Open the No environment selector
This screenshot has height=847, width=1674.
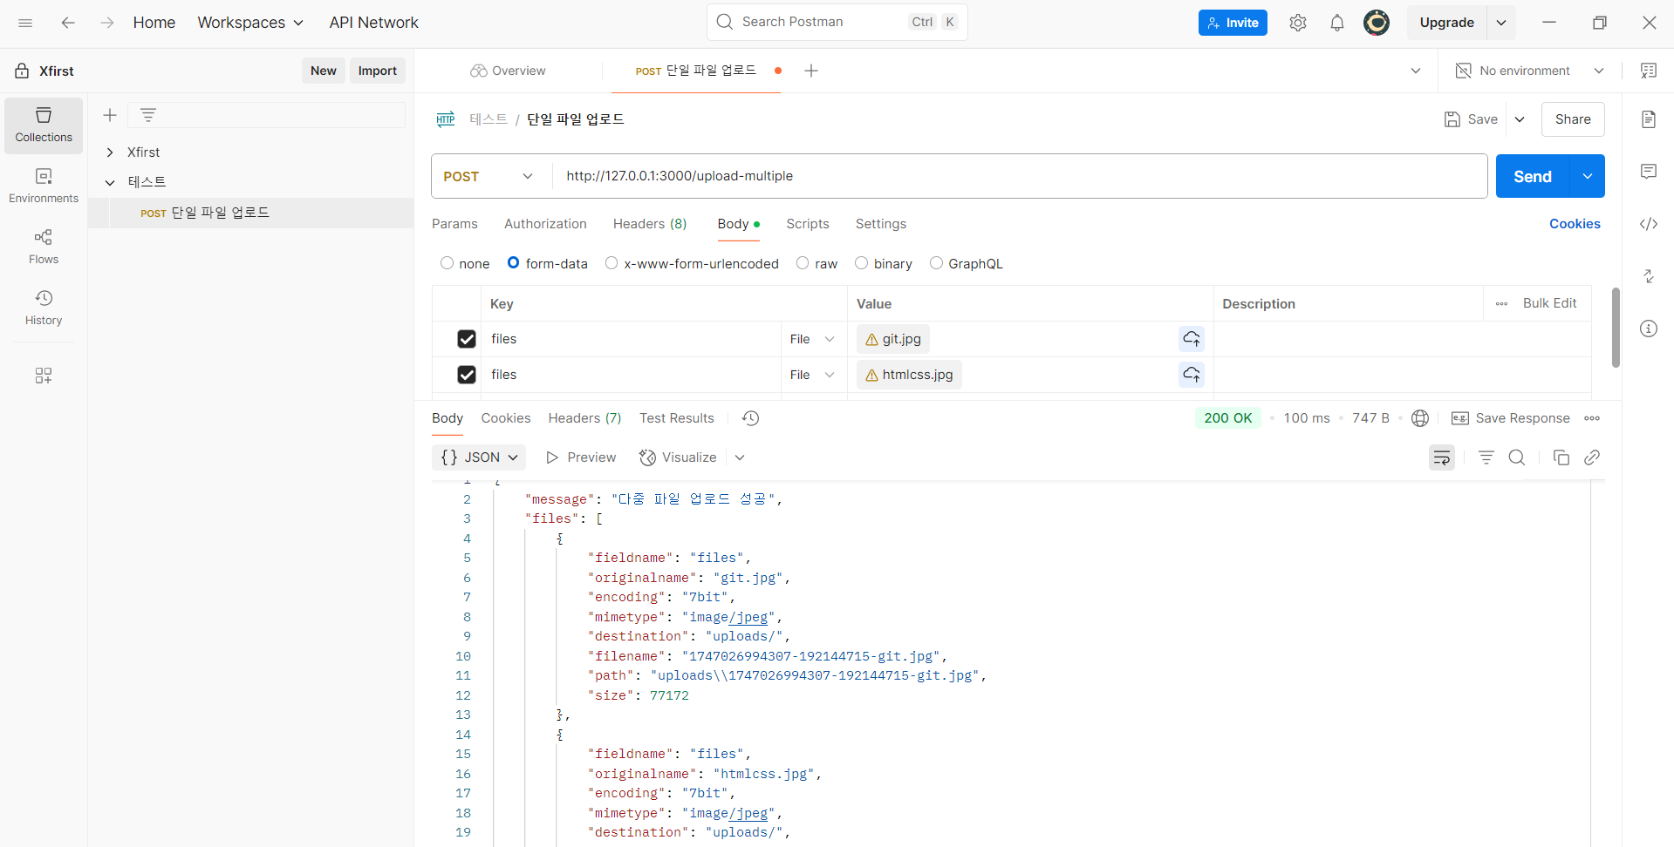click(x=1530, y=71)
